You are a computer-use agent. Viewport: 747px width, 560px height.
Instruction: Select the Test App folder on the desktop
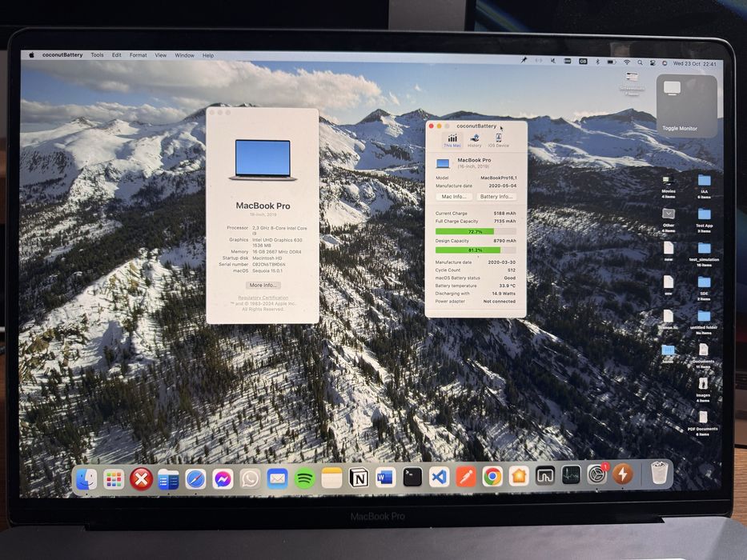pos(704,220)
